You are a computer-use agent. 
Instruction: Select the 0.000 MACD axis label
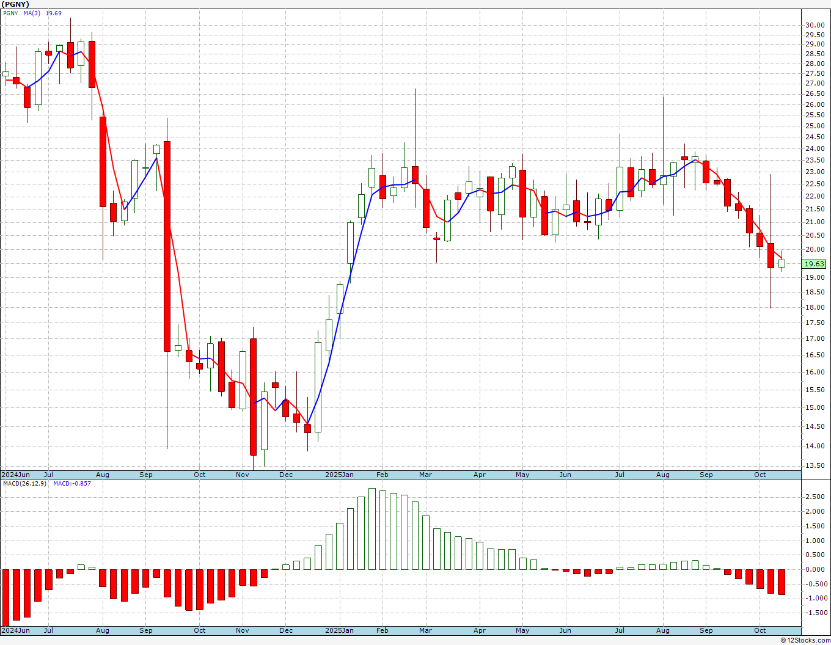click(815, 569)
